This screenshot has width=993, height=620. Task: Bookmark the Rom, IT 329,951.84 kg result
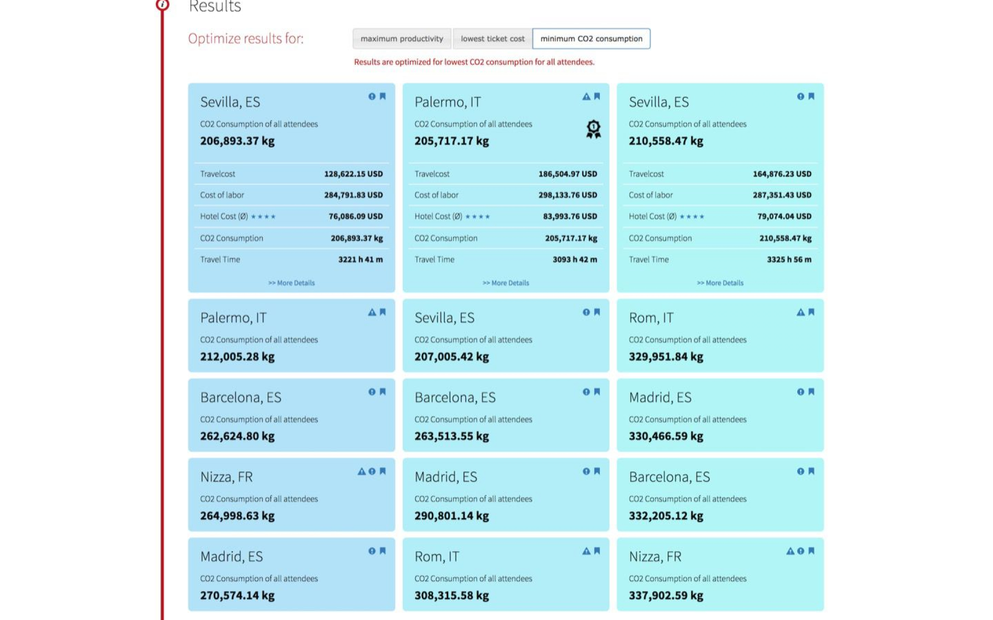(811, 312)
